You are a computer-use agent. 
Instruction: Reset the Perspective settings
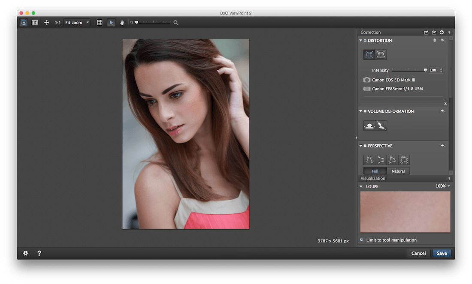442,146
